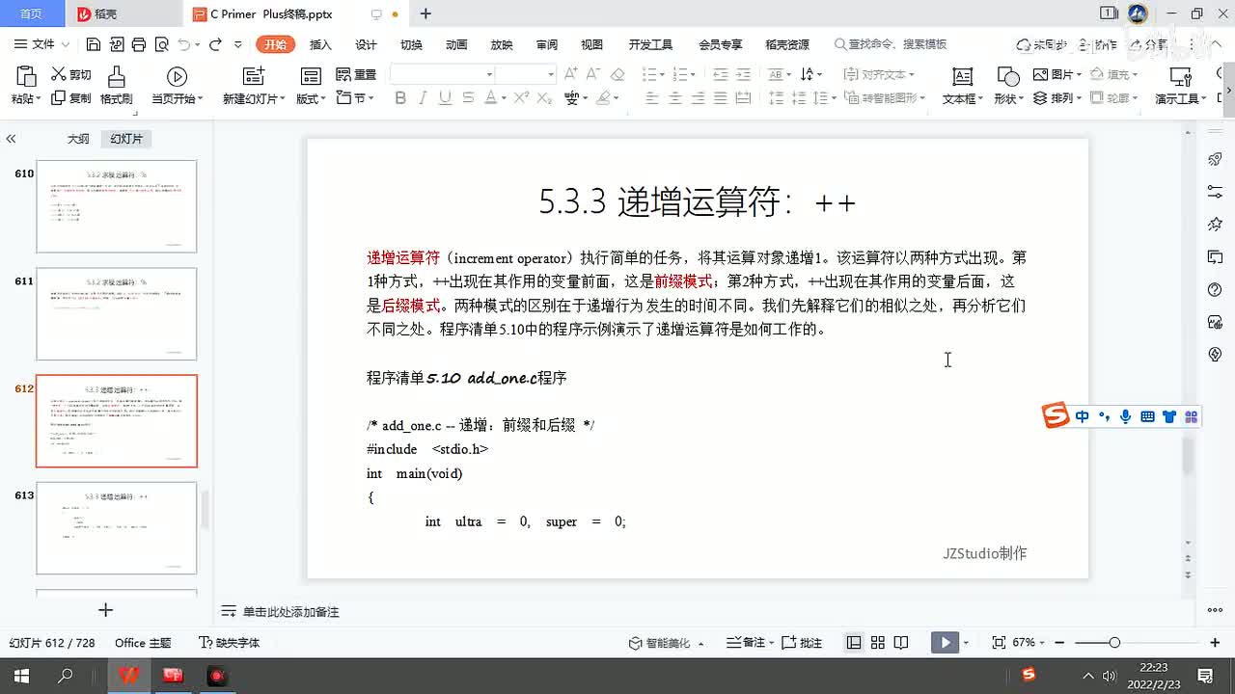Screen dimensions: 1235x694
Task: Open Print Preview from quick access toolbar
Action: (x=161, y=44)
